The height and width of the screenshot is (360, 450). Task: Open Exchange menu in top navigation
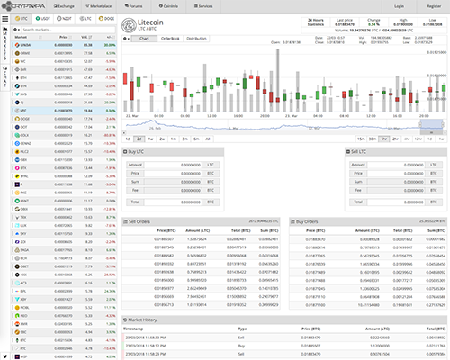pos(64,6)
